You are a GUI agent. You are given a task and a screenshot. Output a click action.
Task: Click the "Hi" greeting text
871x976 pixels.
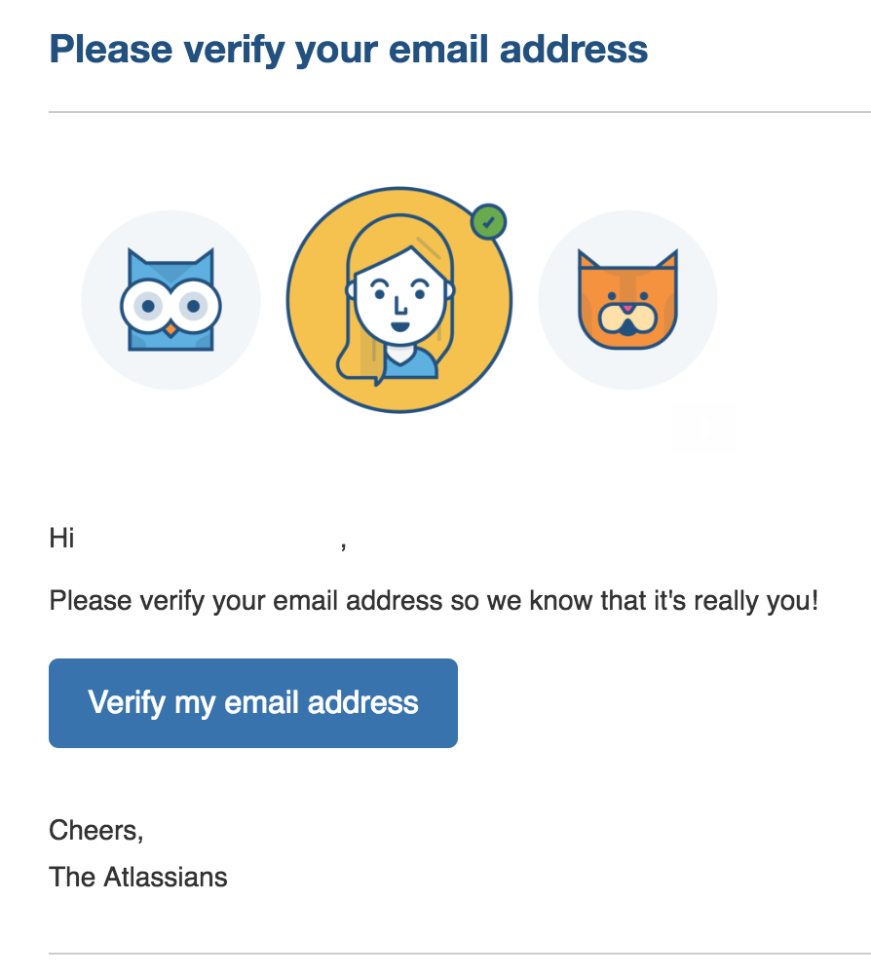61,538
